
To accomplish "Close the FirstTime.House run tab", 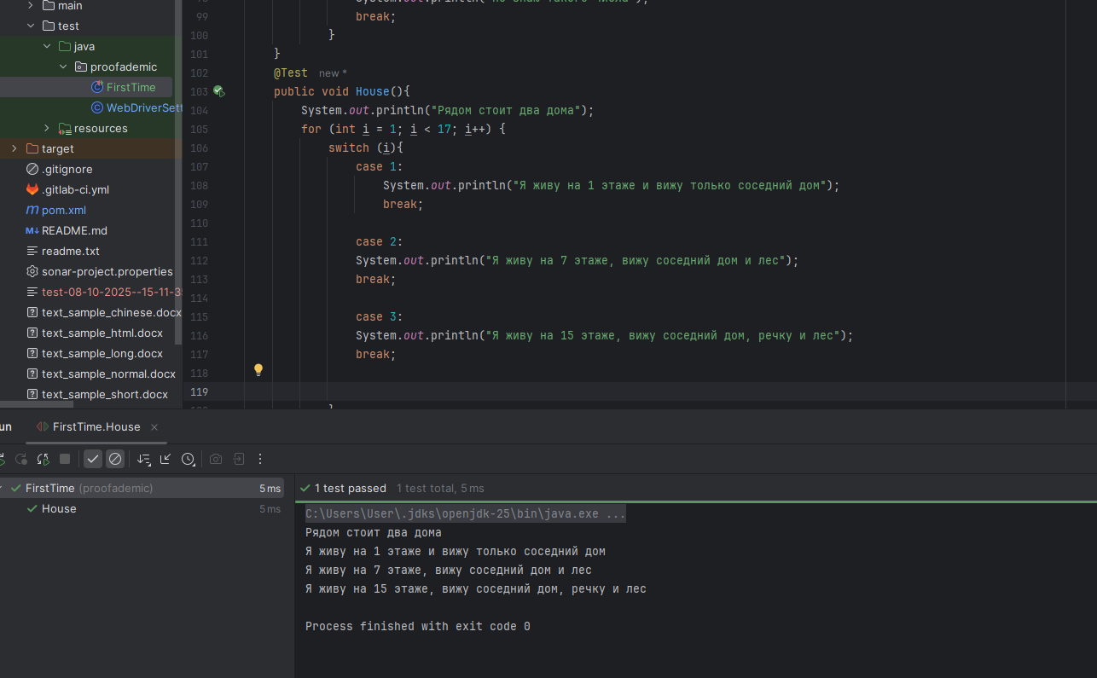I will click(x=154, y=427).
